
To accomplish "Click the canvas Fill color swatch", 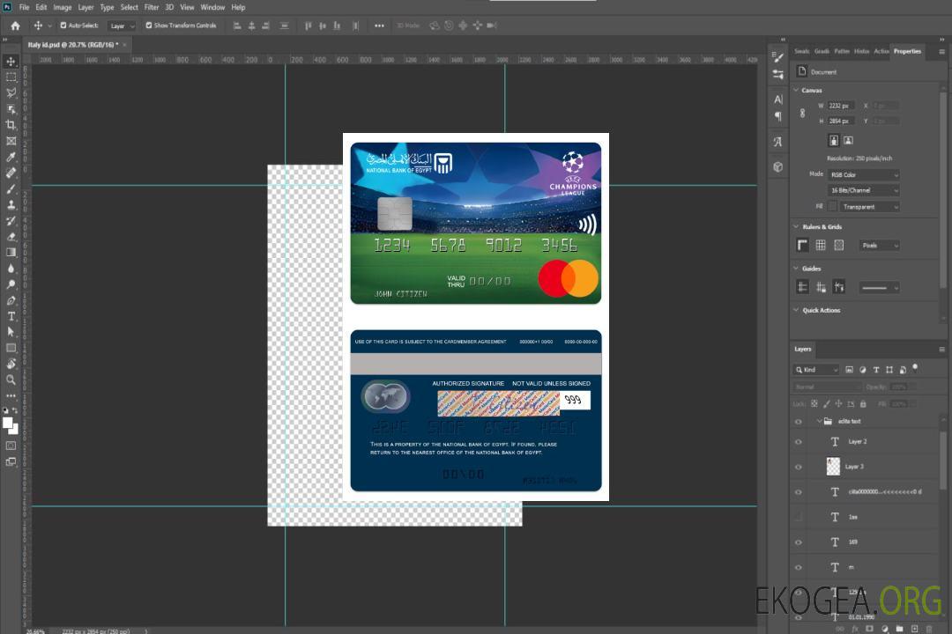I will coord(833,207).
